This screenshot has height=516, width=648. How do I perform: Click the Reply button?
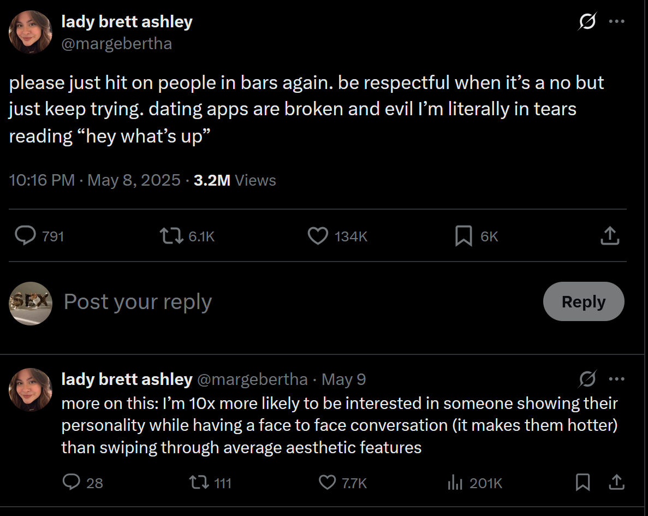pos(583,301)
